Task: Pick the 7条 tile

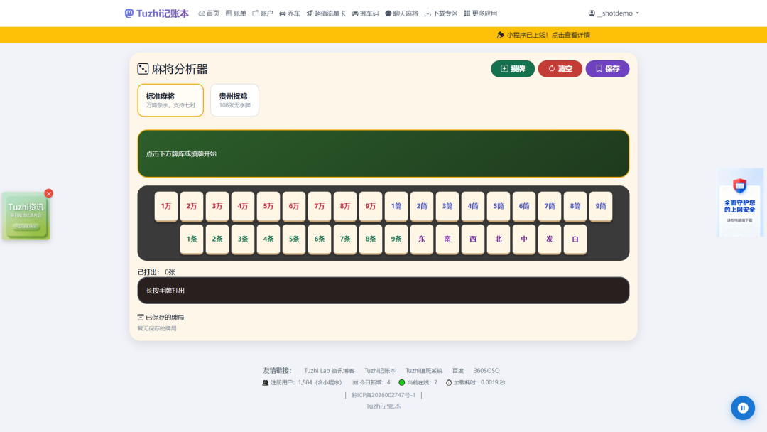Action: tap(345, 239)
